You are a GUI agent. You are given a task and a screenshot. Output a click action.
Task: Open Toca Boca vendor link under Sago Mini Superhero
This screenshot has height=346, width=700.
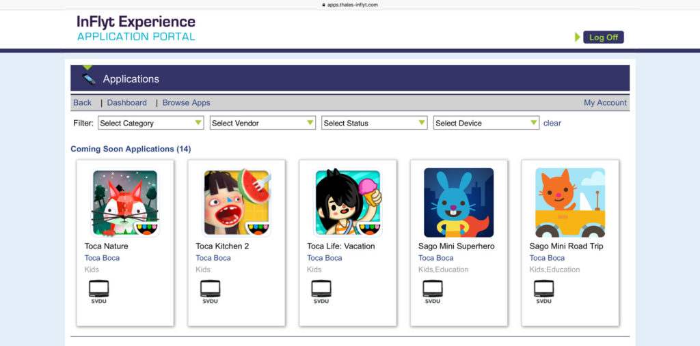tap(435, 258)
